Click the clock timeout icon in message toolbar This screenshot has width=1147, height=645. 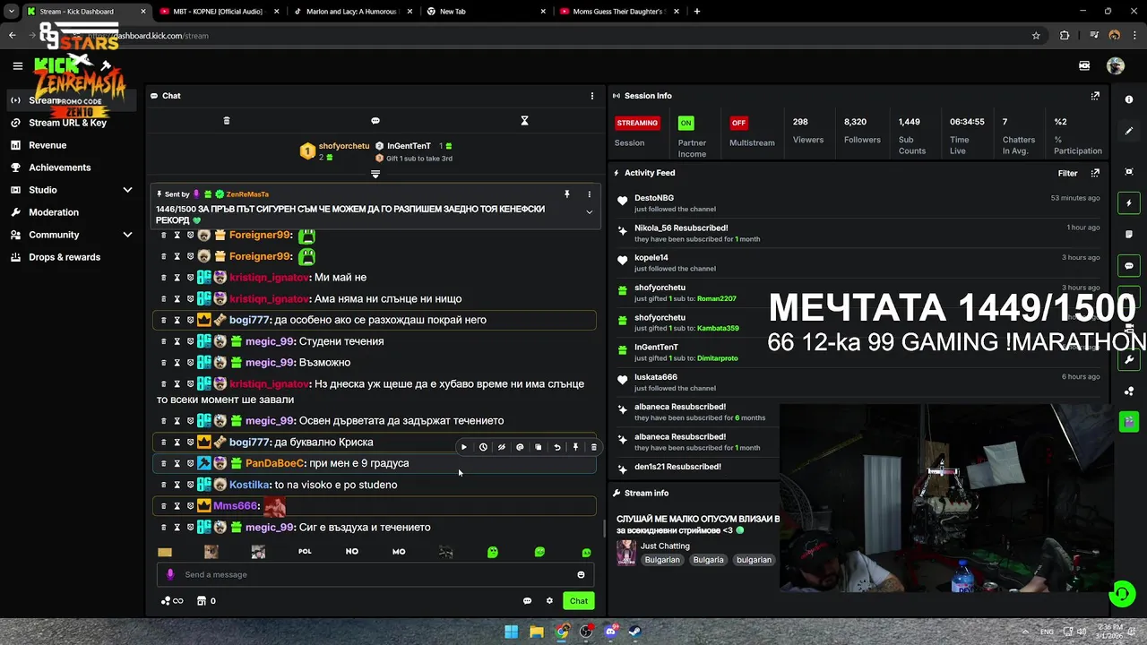[483, 447]
